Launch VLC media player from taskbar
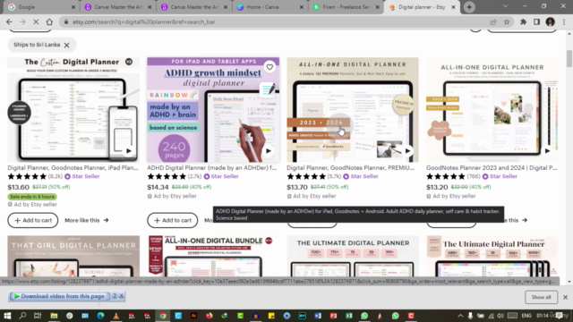 point(116,316)
